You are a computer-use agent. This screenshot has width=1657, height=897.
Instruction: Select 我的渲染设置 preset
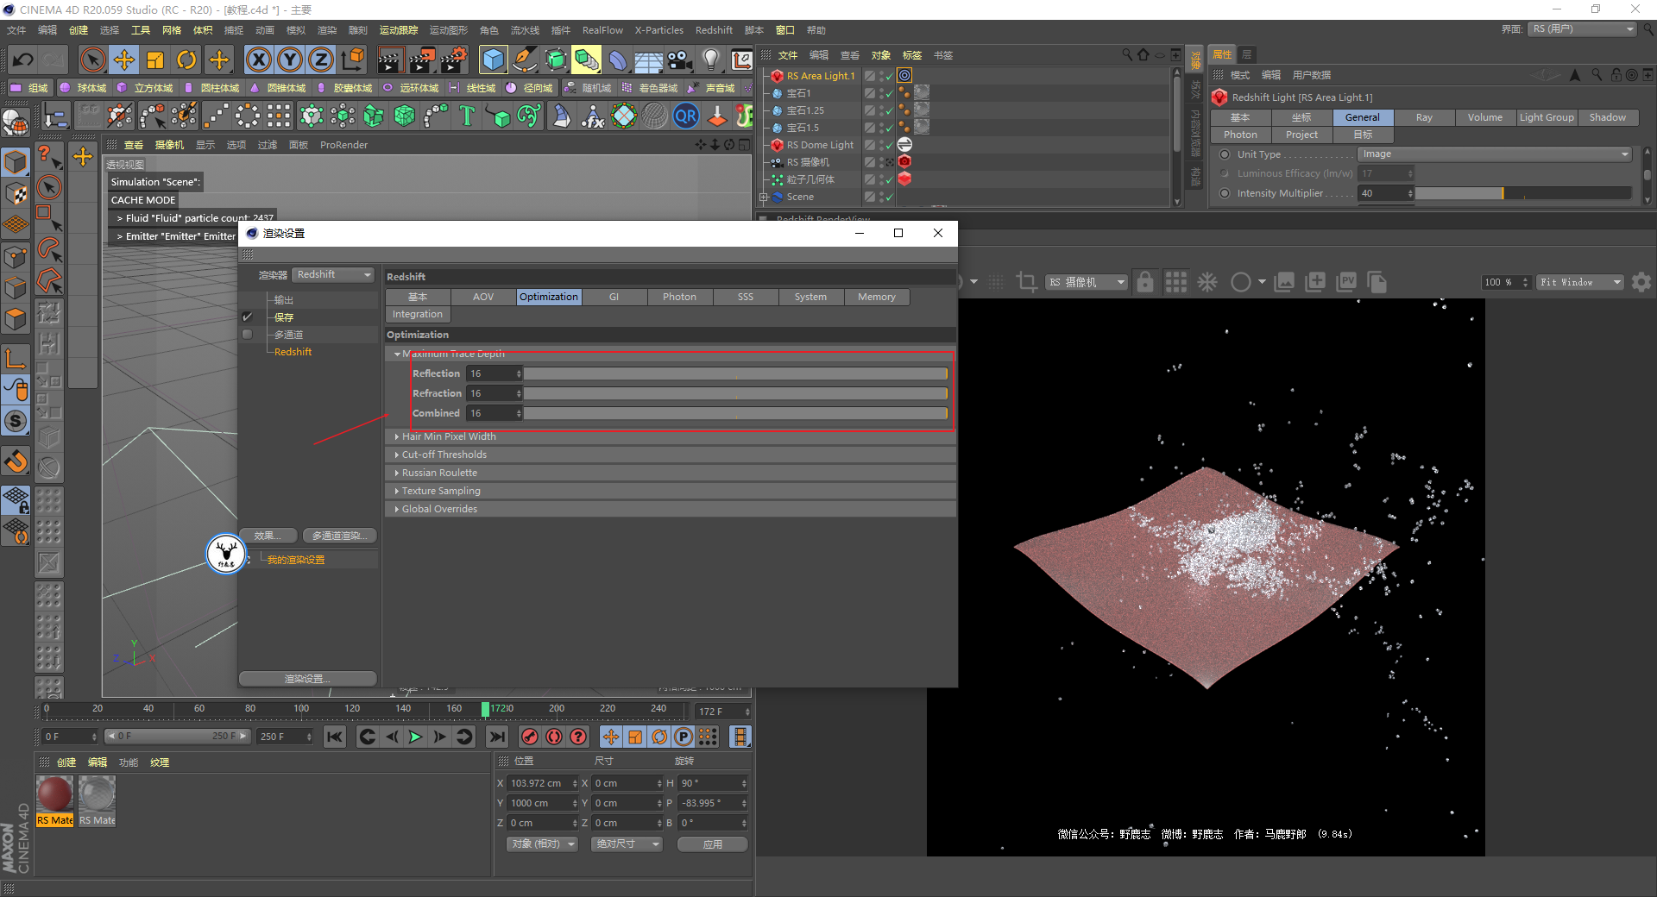tap(296, 560)
